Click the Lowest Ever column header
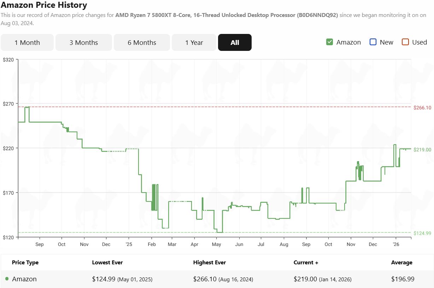 107,263
